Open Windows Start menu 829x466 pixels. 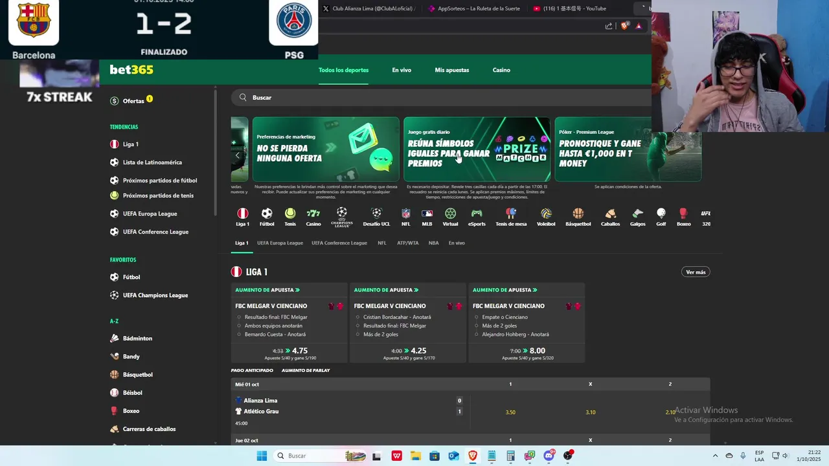[262, 456]
